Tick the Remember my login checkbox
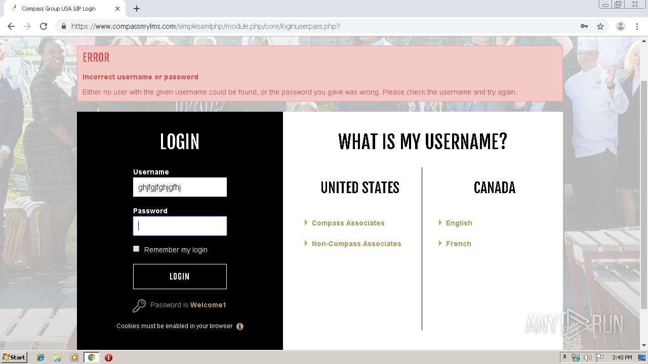Image resolution: width=648 pixels, height=364 pixels. (x=136, y=249)
